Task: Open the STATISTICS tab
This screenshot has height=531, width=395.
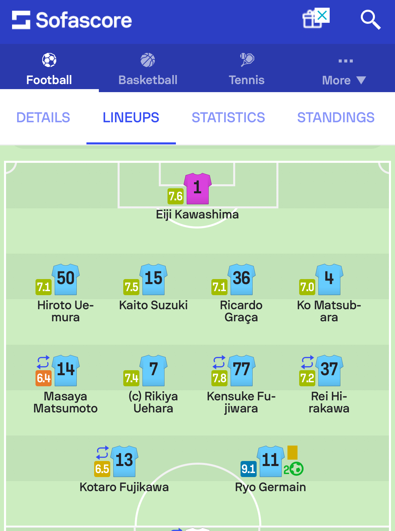Action: coord(228,118)
